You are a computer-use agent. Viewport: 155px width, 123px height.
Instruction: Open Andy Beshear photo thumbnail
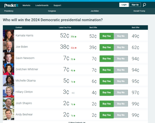[9, 115]
